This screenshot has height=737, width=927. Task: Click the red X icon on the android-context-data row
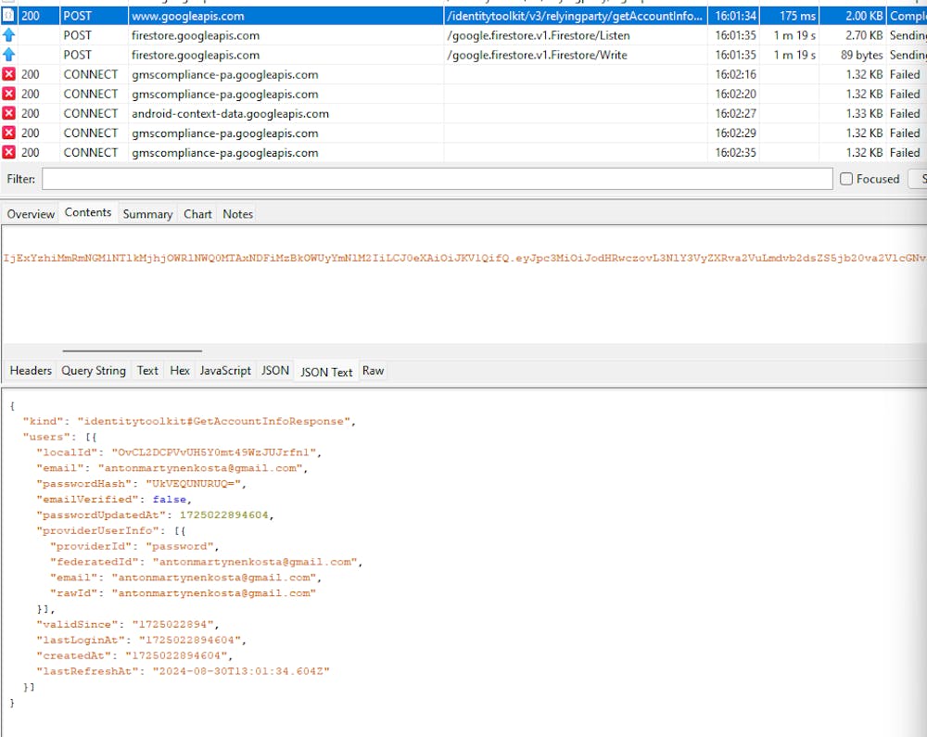click(8, 113)
